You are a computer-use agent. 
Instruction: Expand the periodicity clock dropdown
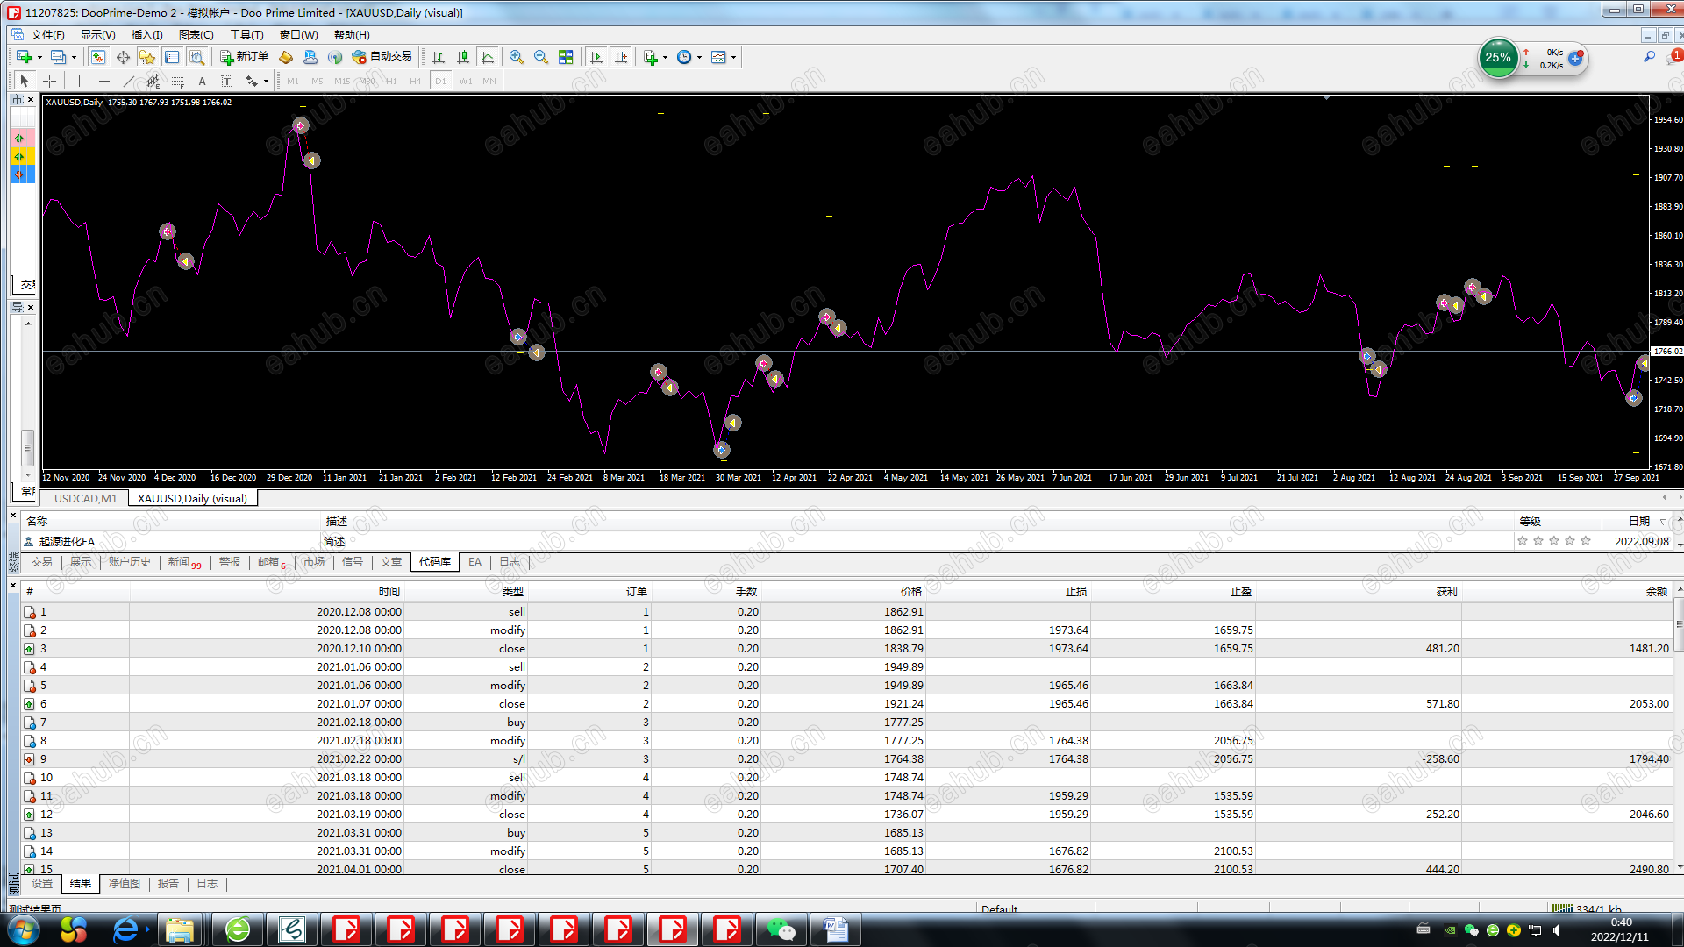(x=699, y=57)
